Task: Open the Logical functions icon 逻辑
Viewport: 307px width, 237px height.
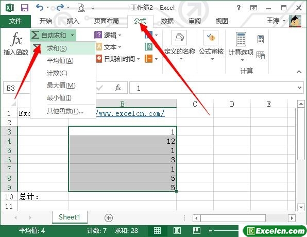Action: tap(98, 35)
